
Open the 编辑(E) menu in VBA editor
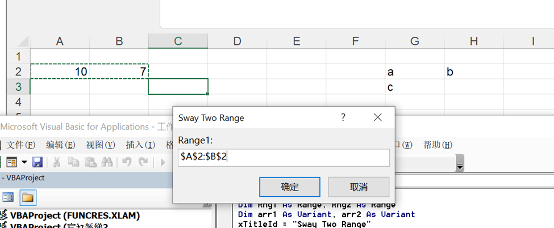click(61, 145)
